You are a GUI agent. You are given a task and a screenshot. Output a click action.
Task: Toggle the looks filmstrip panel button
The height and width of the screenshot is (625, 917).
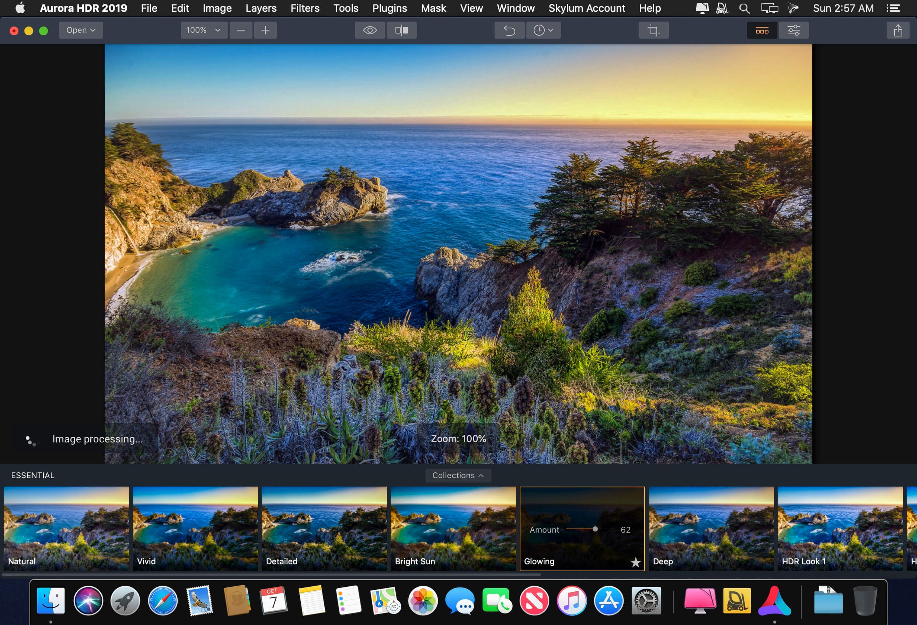click(x=762, y=30)
